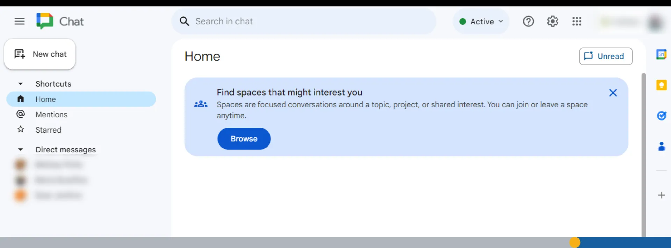The image size is (671, 248).
Task: Dismiss the Find spaces banner
Action: pos(613,93)
